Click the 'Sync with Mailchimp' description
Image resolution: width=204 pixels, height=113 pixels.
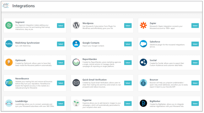pyautogui.click(x=23, y=46)
